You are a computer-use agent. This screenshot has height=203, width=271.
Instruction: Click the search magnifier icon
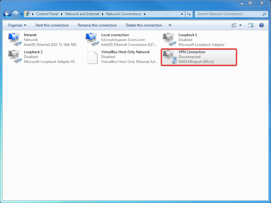[264, 14]
